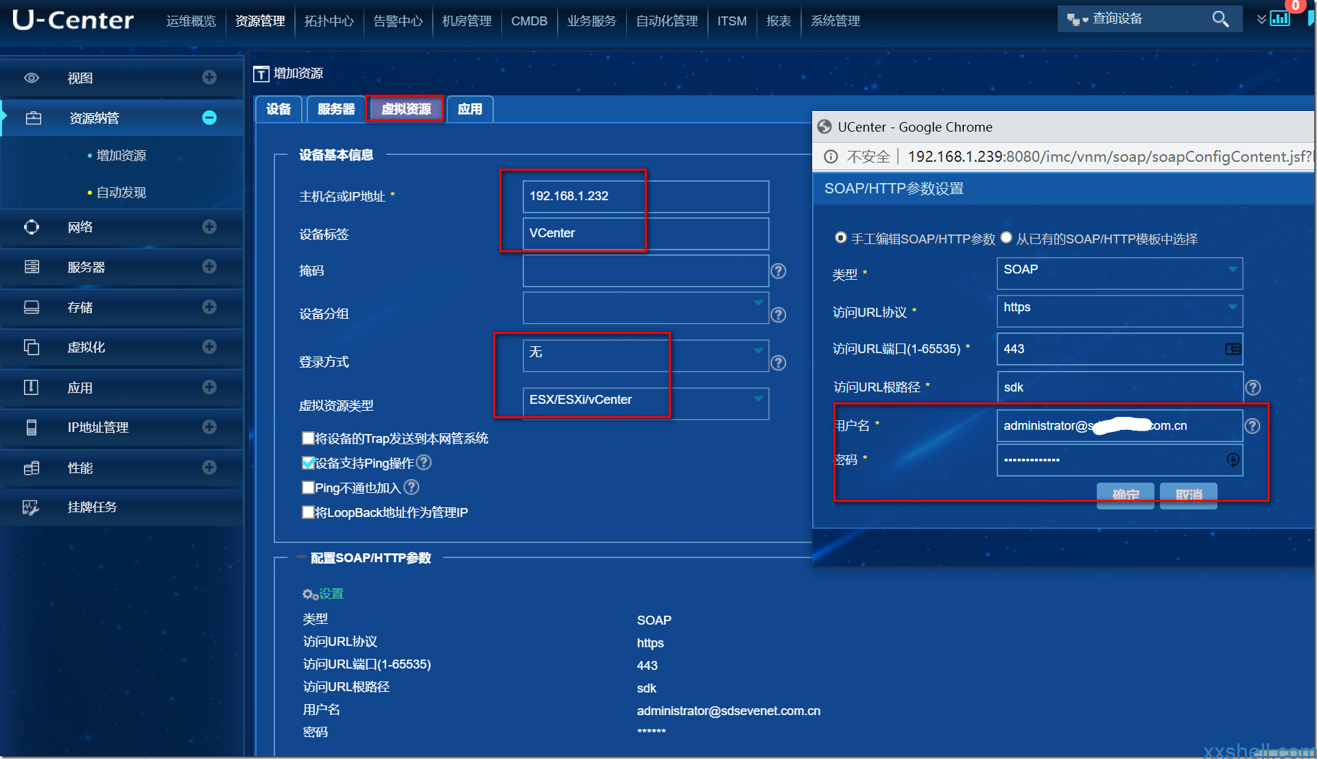
Task: Check 将设备的Trap发送到本网管系统 checkbox
Action: coord(308,438)
